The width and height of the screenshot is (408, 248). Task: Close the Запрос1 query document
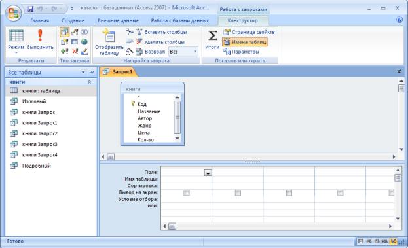[x=399, y=71]
